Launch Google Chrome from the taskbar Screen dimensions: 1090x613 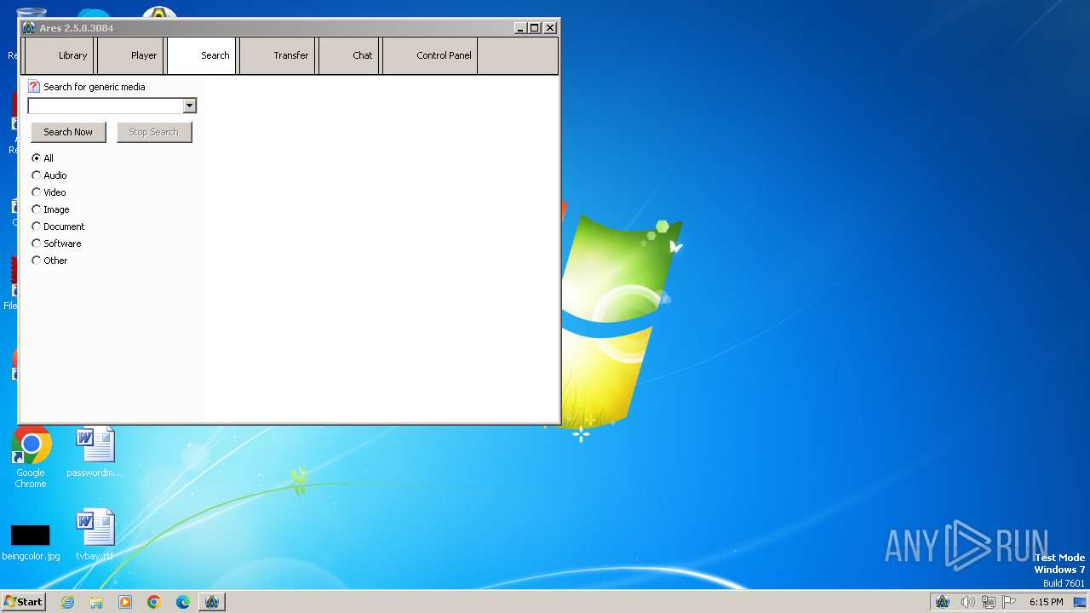point(154,602)
